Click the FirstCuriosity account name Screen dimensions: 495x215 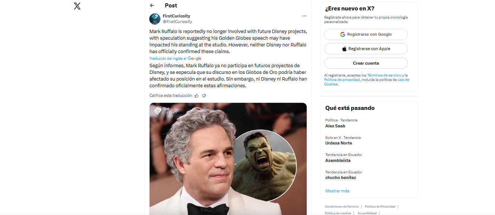point(176,16)
